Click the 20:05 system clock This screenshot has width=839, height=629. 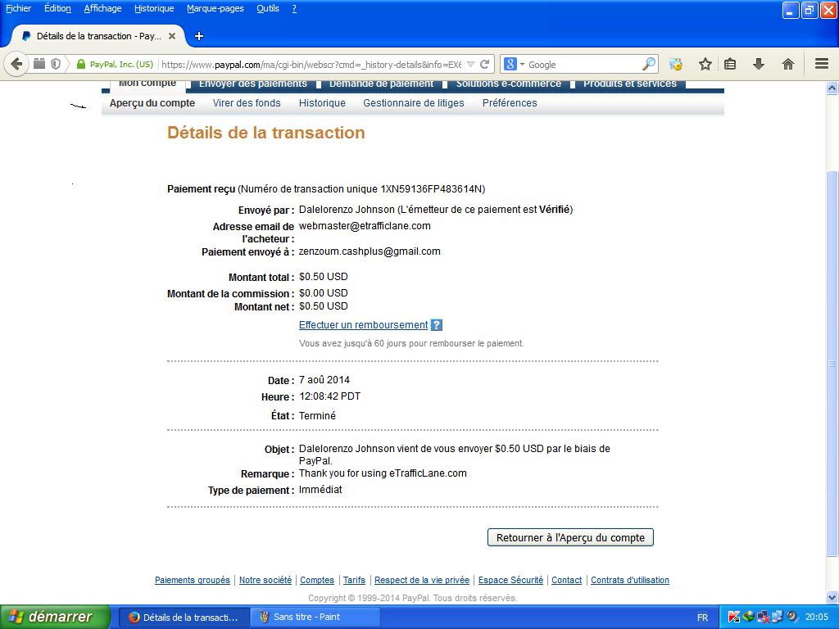point(817,617)
